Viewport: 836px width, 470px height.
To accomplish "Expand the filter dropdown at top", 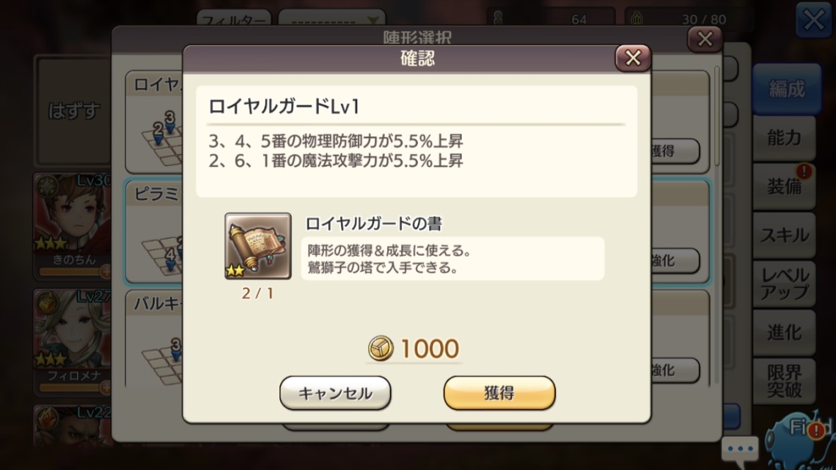I will 332,18.
